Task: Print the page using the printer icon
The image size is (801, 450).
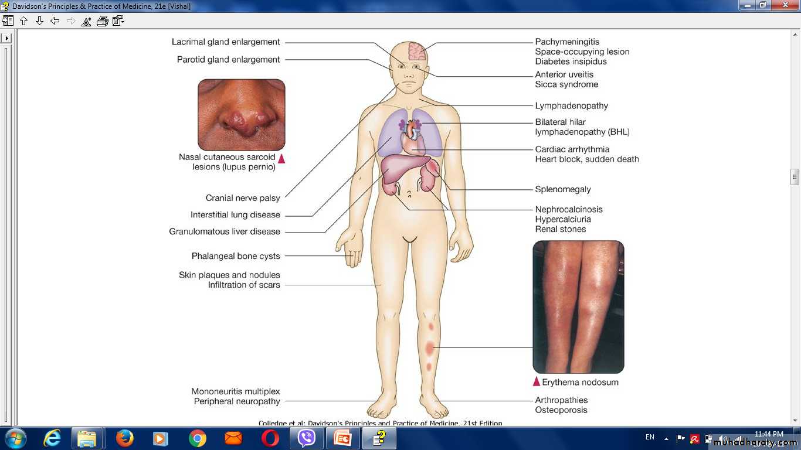Action: [x=102, y=21]
